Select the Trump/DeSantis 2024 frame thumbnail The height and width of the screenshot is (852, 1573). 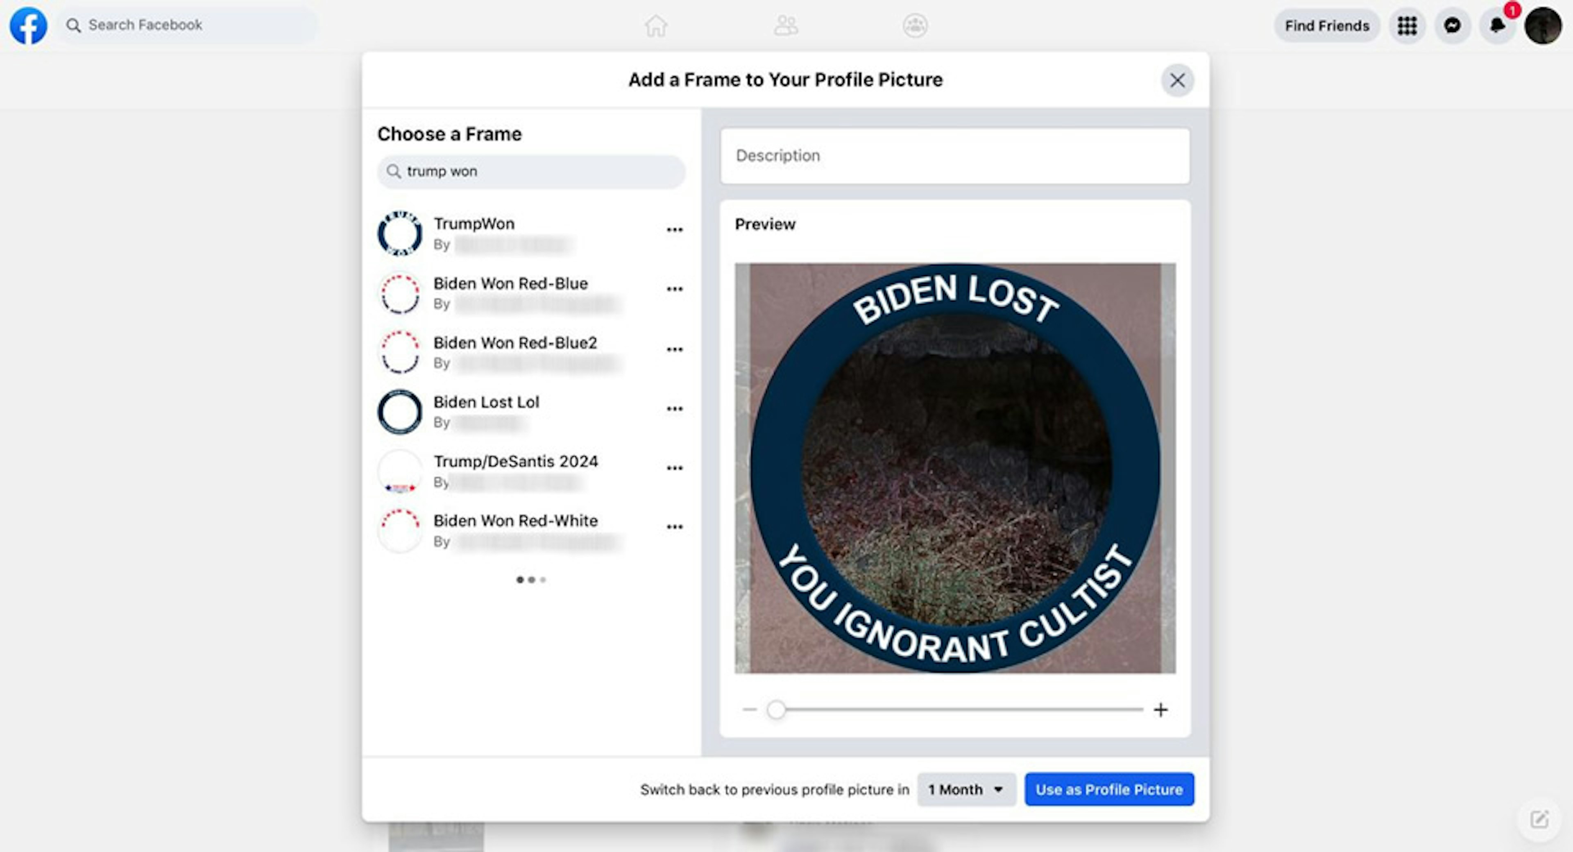pos(400,471)
